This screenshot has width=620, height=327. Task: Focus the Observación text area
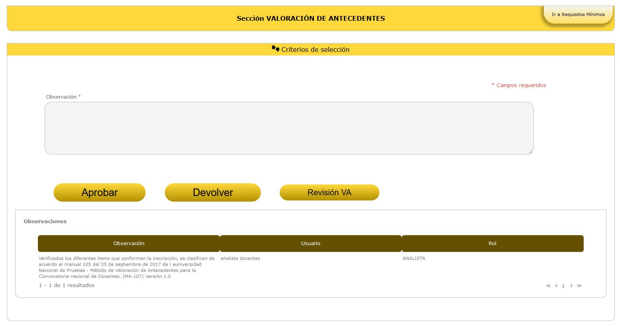289,128
